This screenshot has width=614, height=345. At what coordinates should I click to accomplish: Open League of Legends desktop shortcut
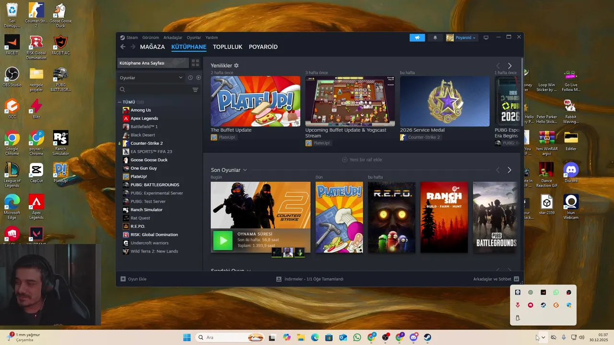(x=12, y=175)
